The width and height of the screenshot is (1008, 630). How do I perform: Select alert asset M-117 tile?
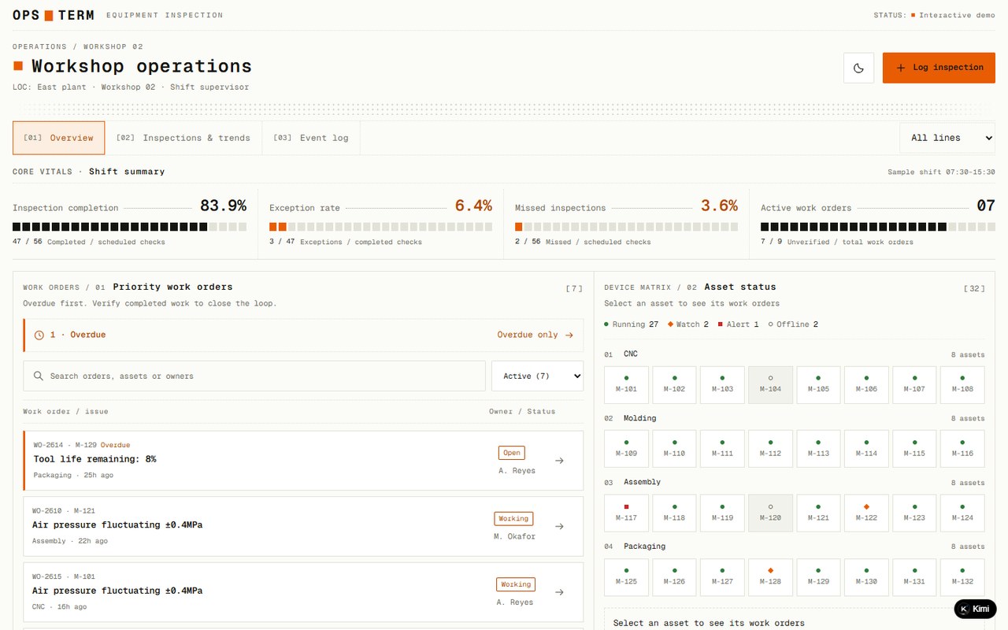point(626,513)
